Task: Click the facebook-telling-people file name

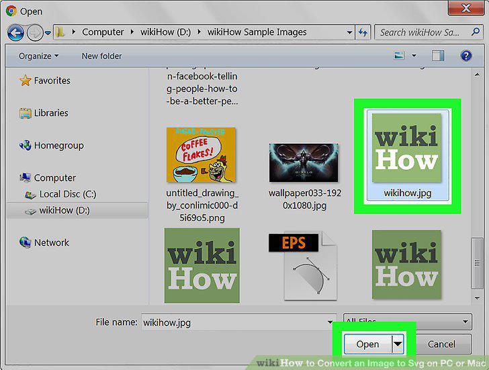Action: tap(202, 89)
